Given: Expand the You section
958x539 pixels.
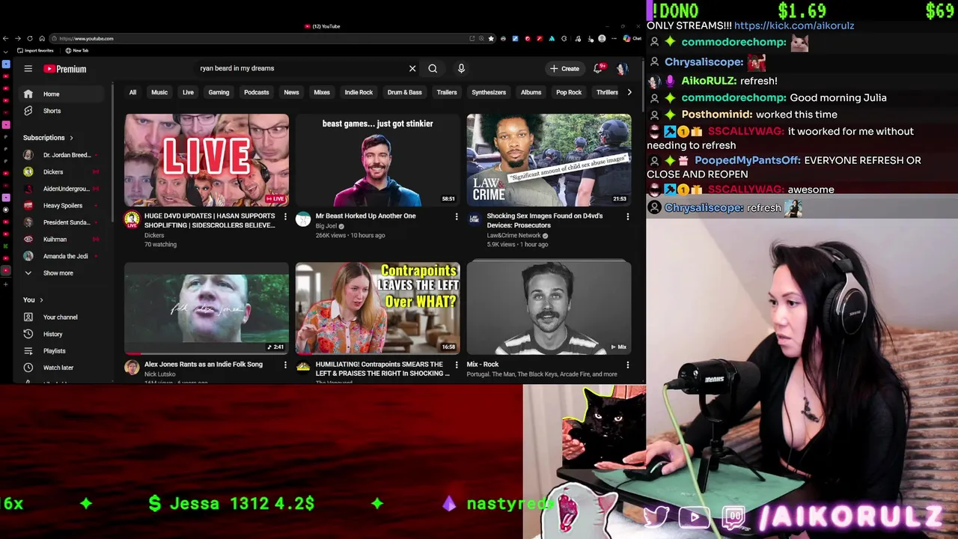Looking at the screenshot, I should point(33,299).
